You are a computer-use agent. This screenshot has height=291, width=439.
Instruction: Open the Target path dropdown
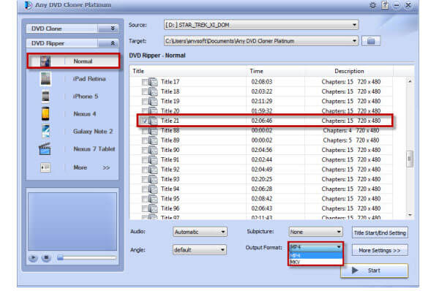pos(354,41)
